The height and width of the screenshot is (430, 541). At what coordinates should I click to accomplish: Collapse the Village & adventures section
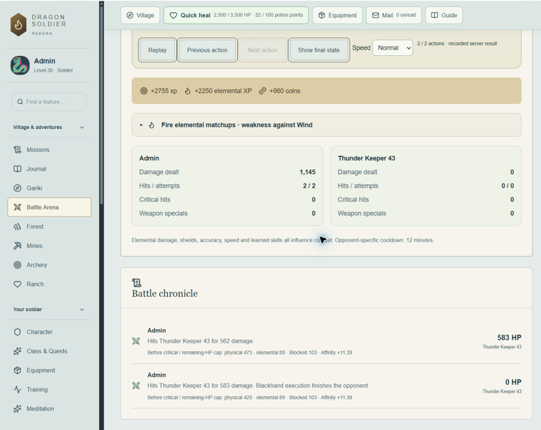click(49, 128)
